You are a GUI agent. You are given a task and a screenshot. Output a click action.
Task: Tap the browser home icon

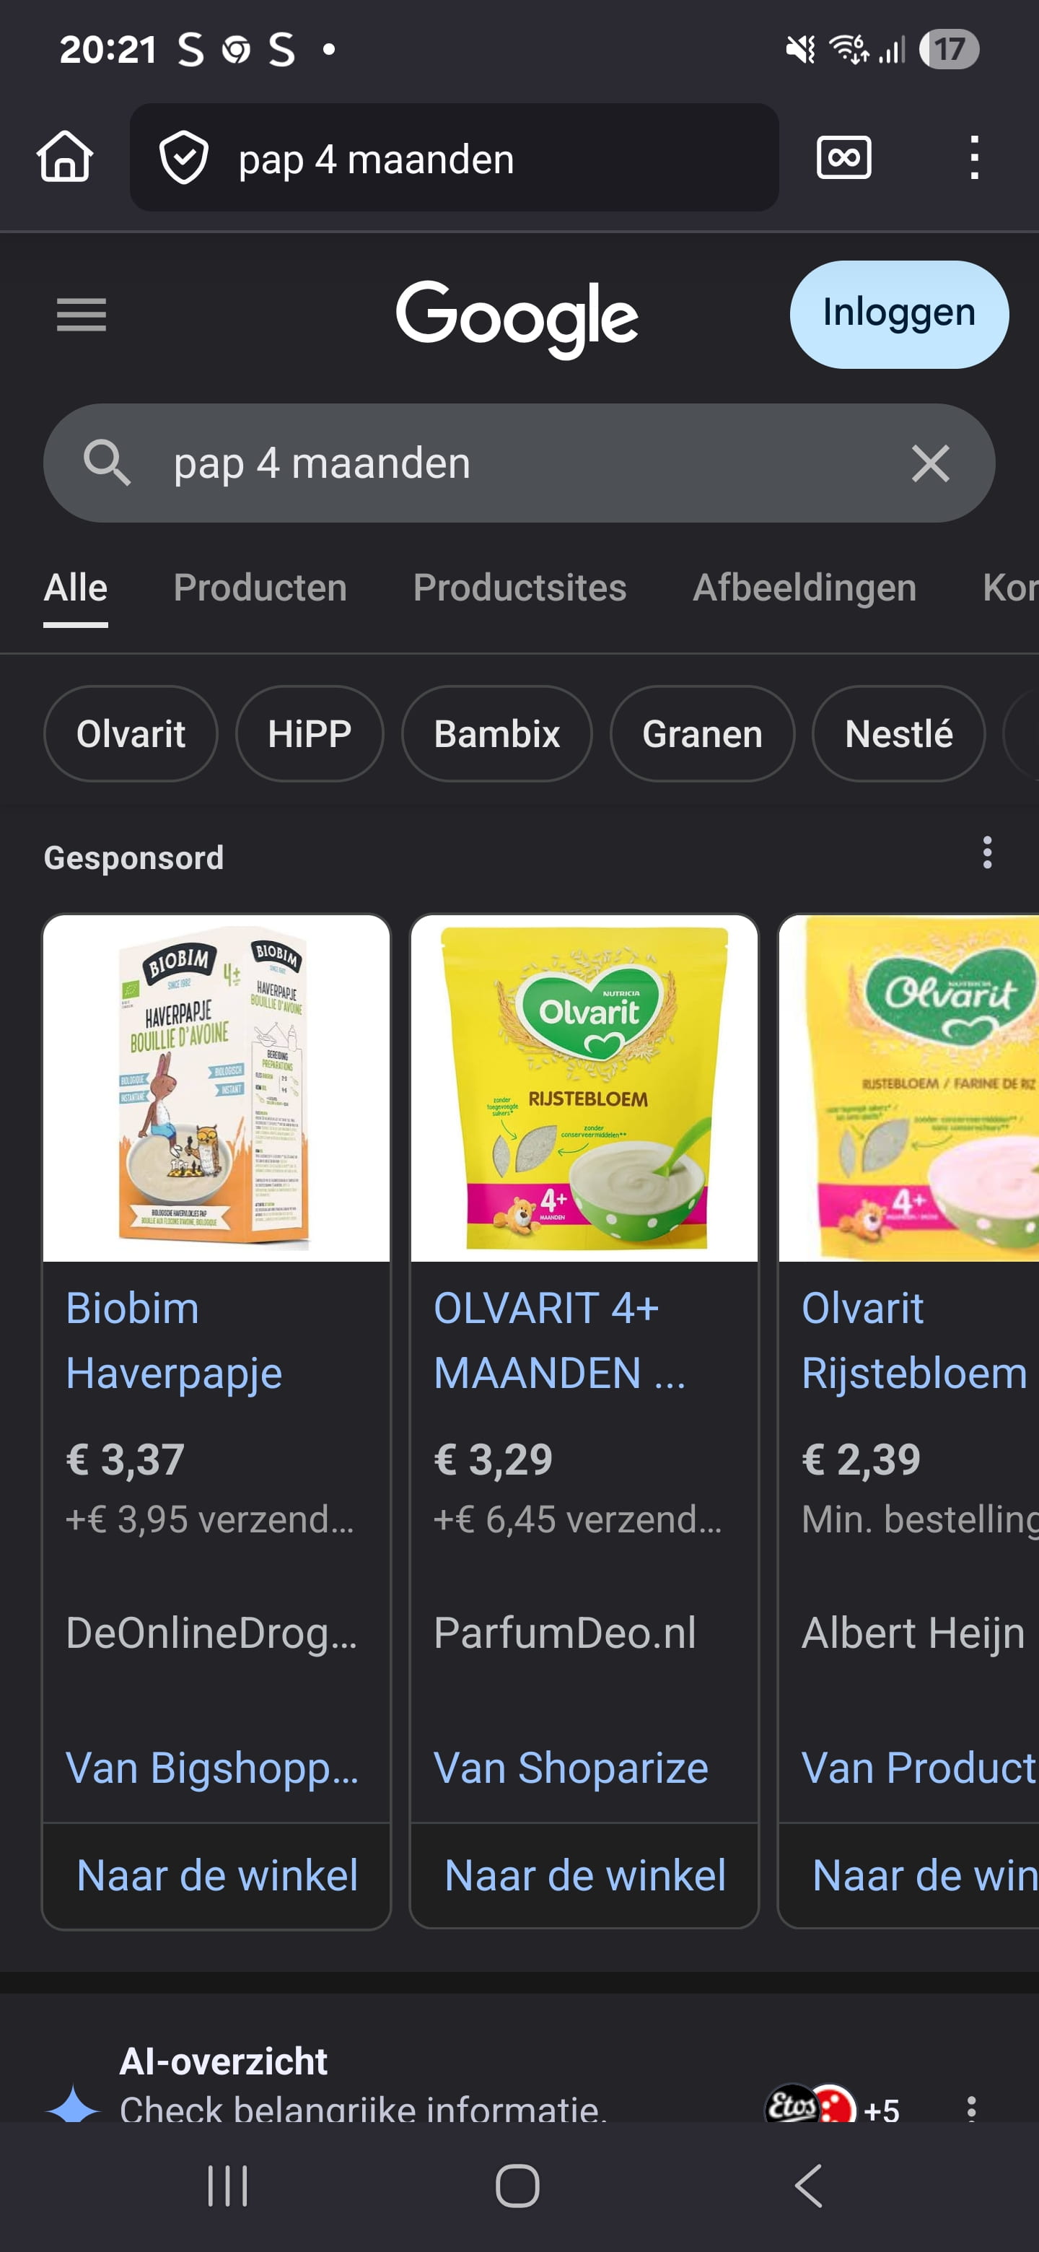click(x=65, y=157)
